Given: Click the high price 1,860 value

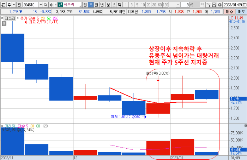Looking at the screenshot, I should click(x=197, y=12).
